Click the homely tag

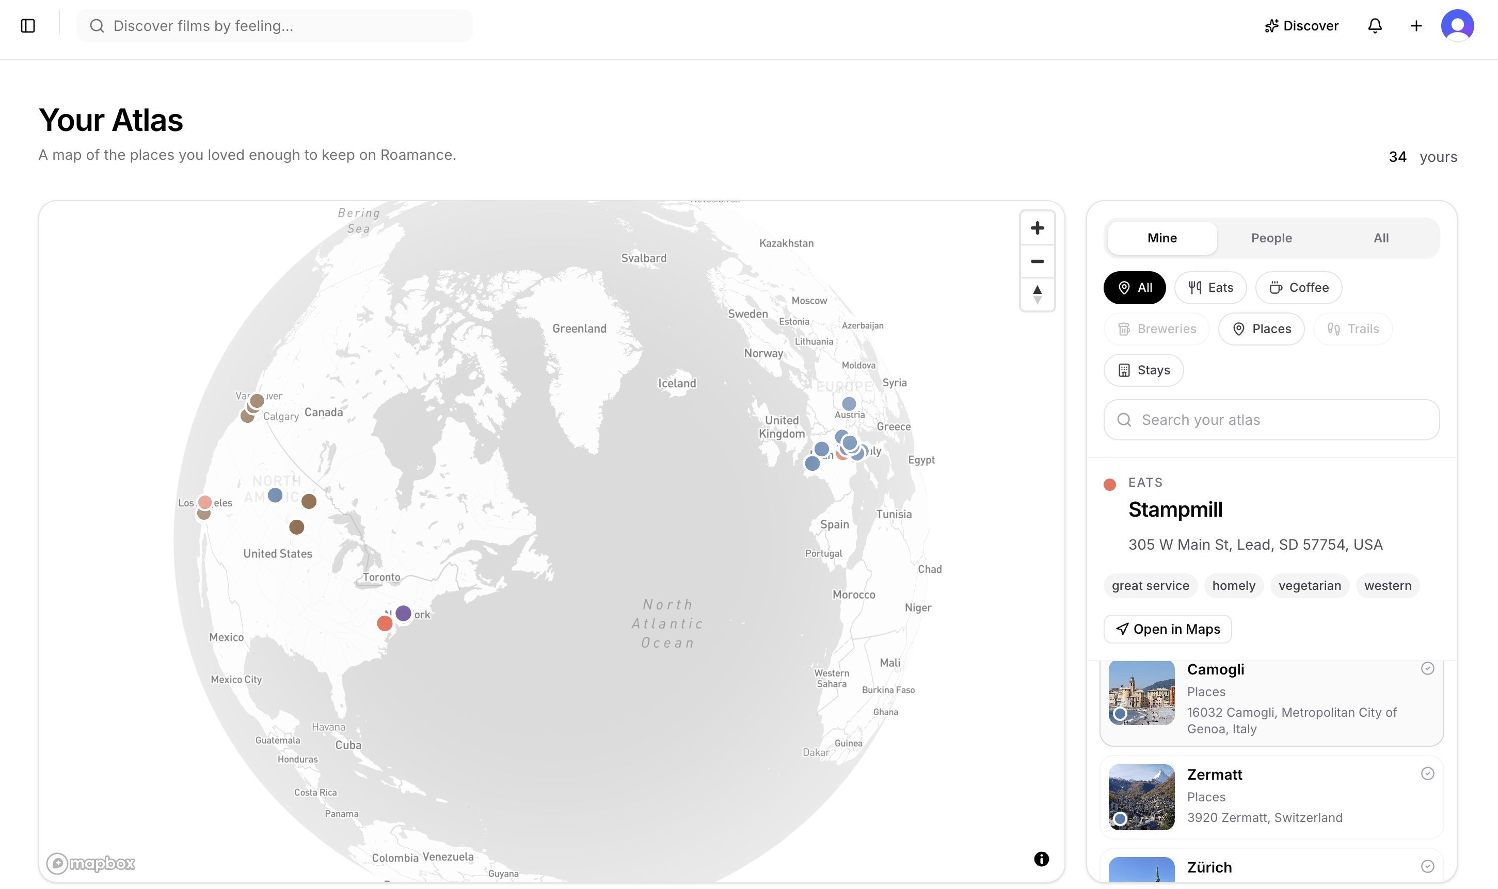(1233, 585)
